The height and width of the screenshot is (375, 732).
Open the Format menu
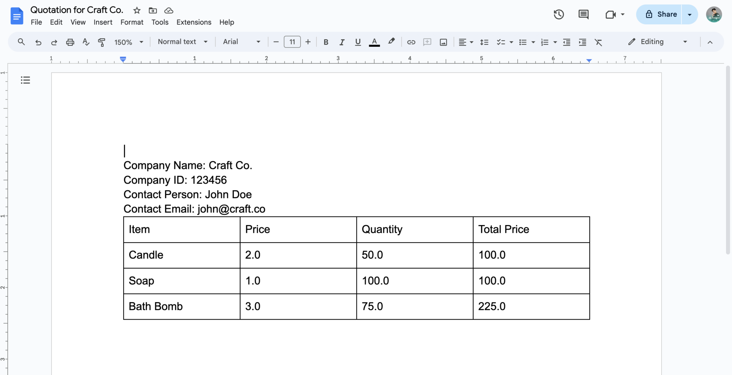click(x=132, y=22)
